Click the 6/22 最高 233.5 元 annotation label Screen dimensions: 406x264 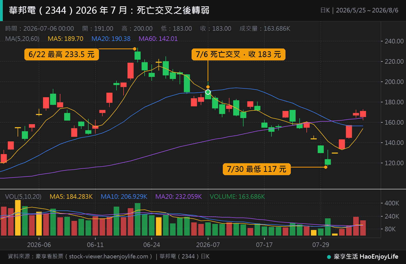tap(61, 54)
